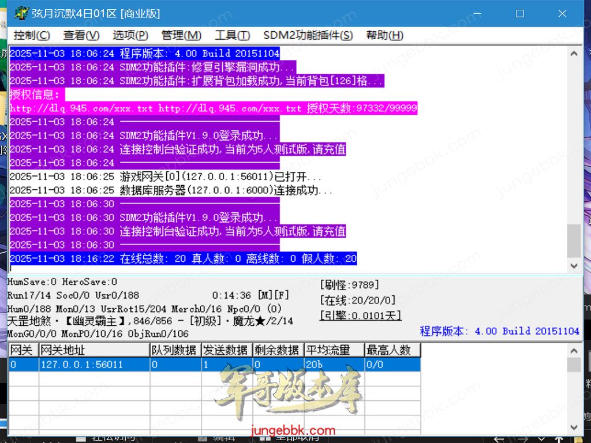591x443 pixels.
Task: Click the gateway table scroll-up arrow
Action: coord(574,350)
